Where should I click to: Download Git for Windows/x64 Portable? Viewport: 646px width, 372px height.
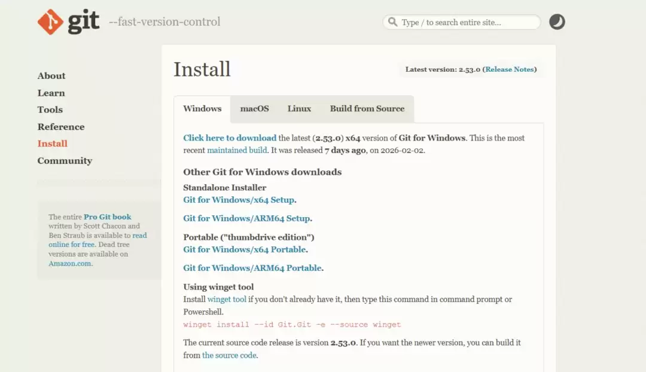pos(244,249)
